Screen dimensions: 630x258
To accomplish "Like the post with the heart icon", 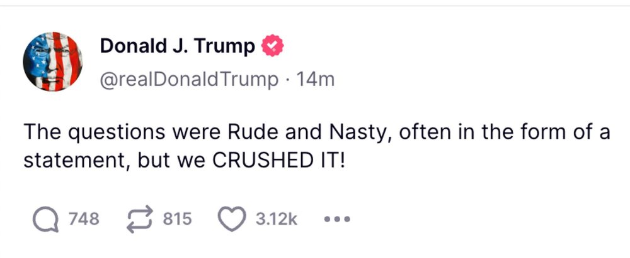I will point(232,219).
